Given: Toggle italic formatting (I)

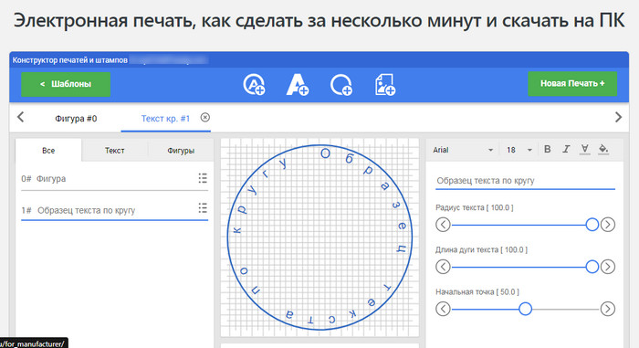Looking at the screenshot, I should pos(566,149).
